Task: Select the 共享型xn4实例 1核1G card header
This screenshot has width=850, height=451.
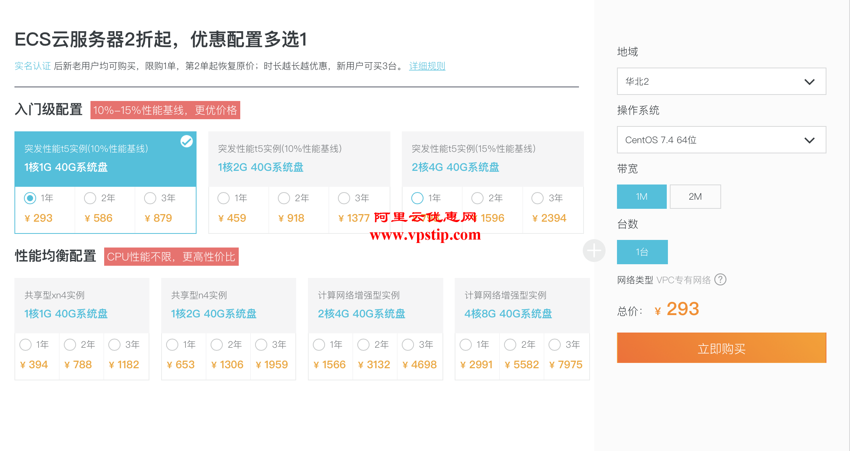Action: point(82,306)
